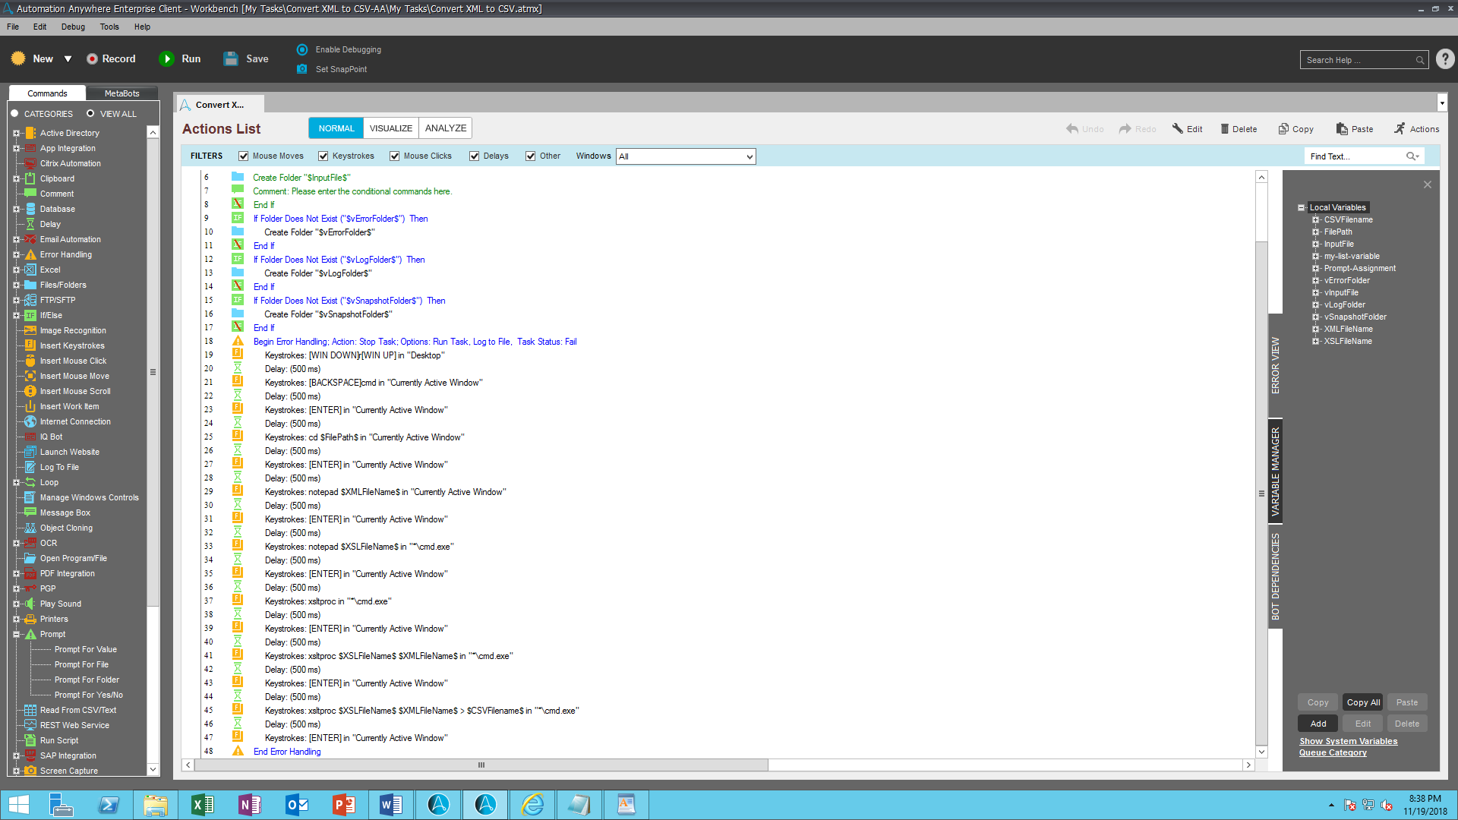This screenshot has width=1458, height=820.
Task: Select the VIEW ALL radio button
Action: coord(90,114)
